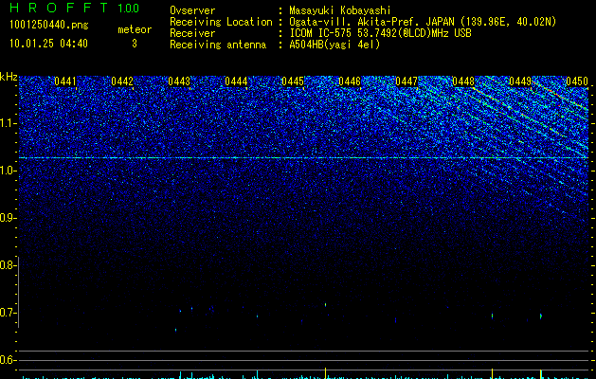Click the date 10.01.25 04:40

(x=48, y=44)
